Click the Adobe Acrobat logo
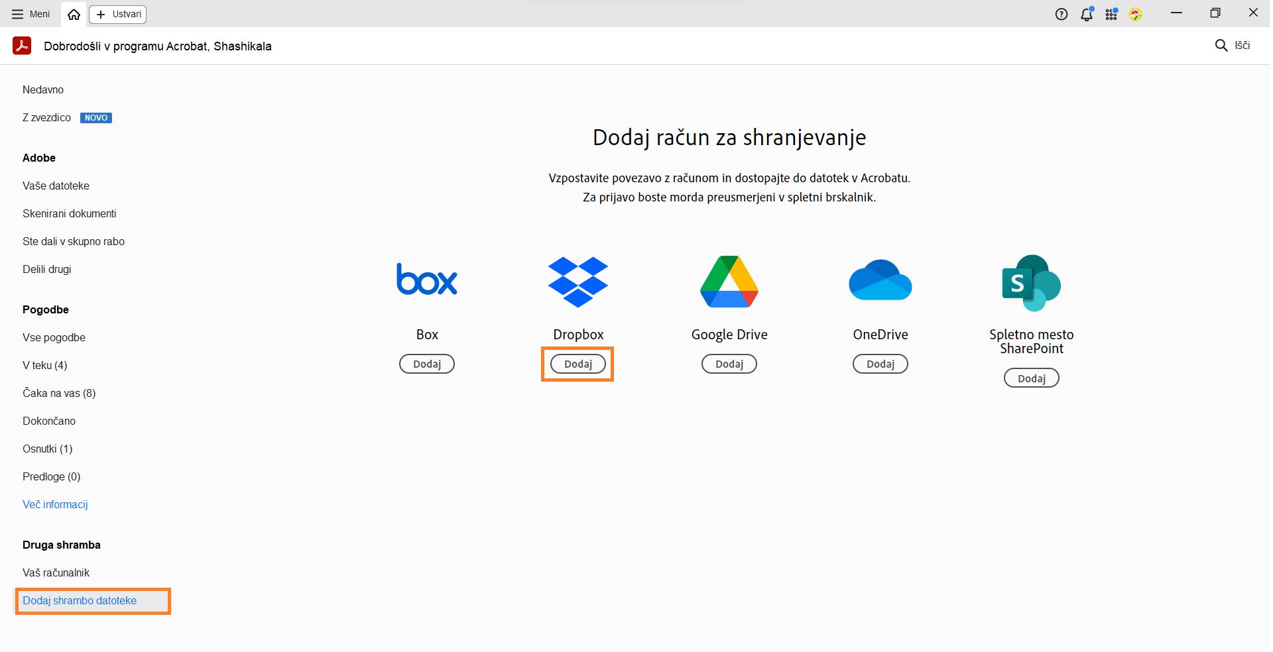The image size is (1273, 652). [x=22, y=46]
